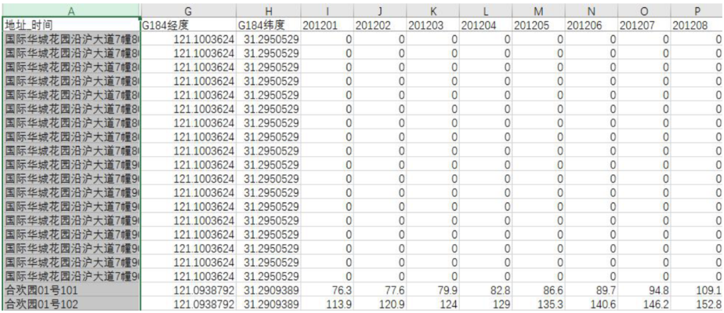Select column G header
Viewport: 724px width, 313px height.
click(x=188, y=11)
